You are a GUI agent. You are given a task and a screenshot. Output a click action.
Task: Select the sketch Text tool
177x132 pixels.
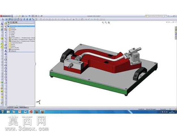6,51
